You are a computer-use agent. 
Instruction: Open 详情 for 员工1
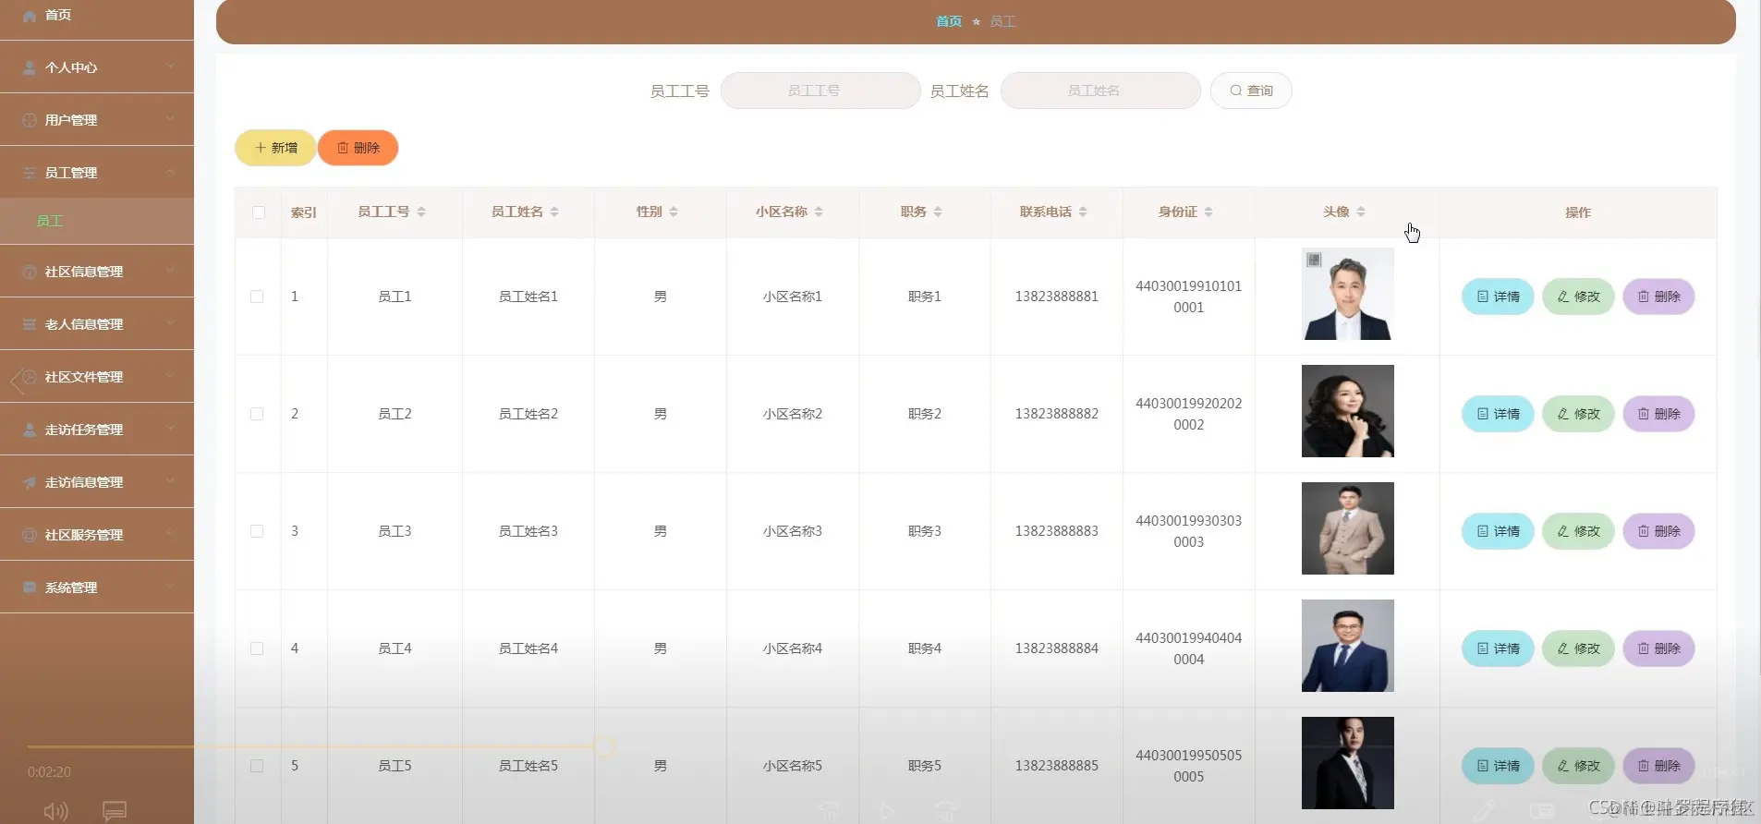[x=1498, y=297]
